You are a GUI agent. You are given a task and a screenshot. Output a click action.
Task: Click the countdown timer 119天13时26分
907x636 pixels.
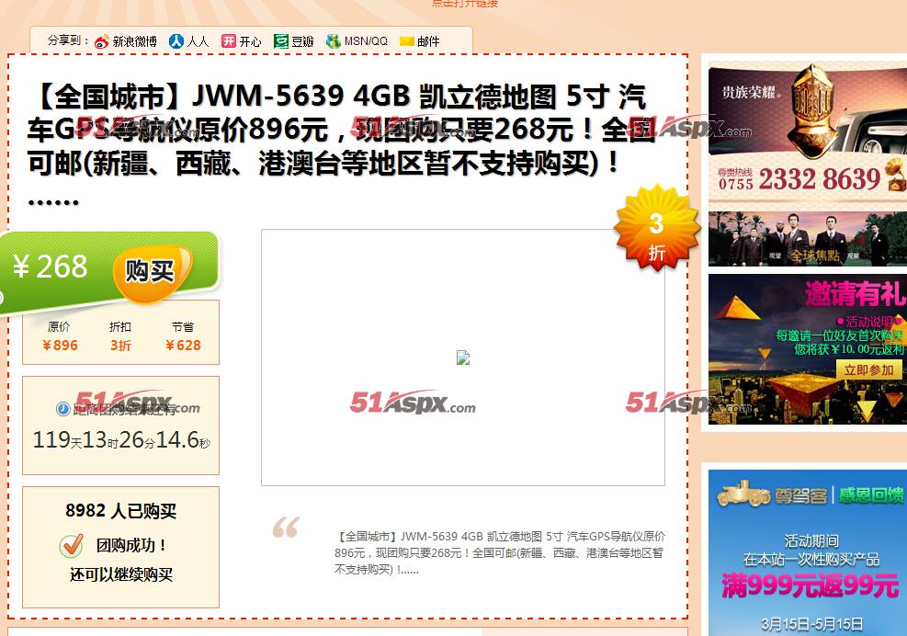pos(121,440)
